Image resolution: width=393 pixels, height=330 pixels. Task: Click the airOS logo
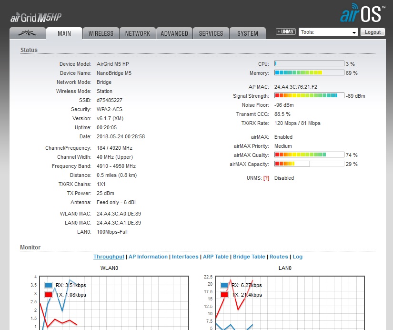pyautogui.click(x=363, y=13)
